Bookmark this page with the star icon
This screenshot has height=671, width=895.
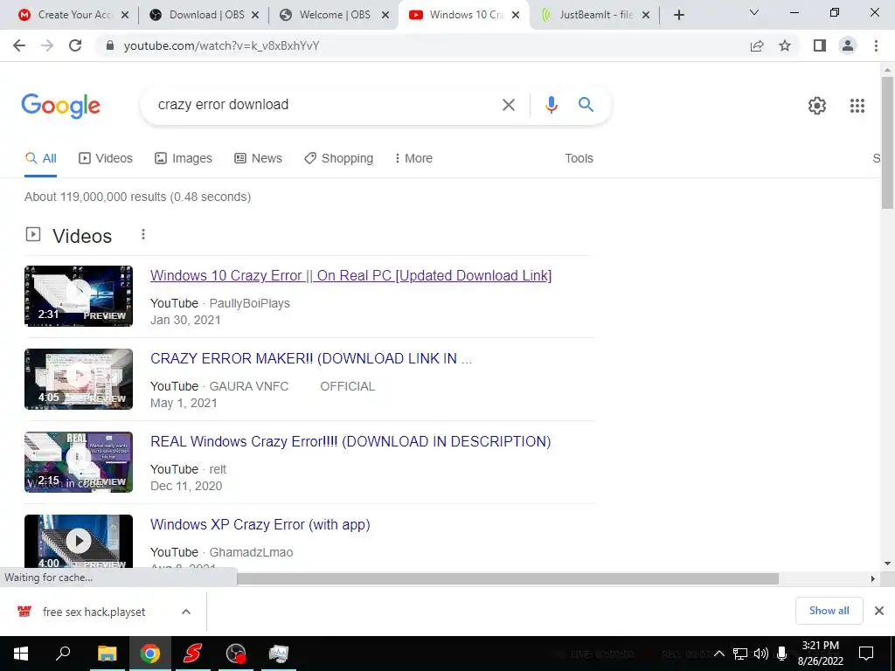pyautogui.click(x=785, y=45)
